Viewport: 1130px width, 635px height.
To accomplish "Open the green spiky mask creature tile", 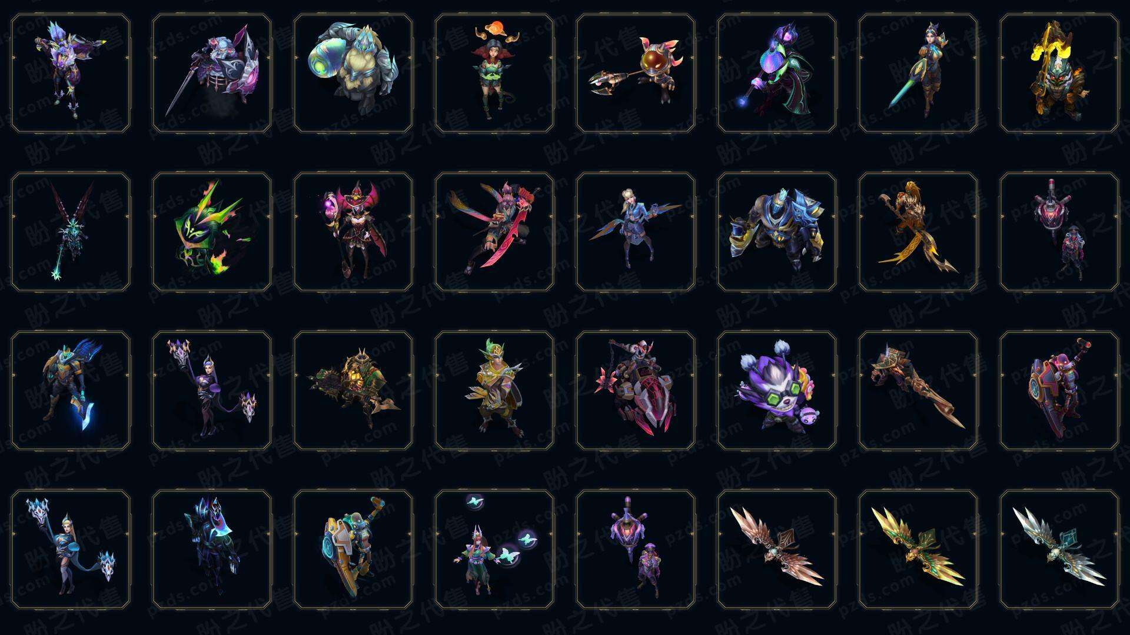I will tap(212, 232).
